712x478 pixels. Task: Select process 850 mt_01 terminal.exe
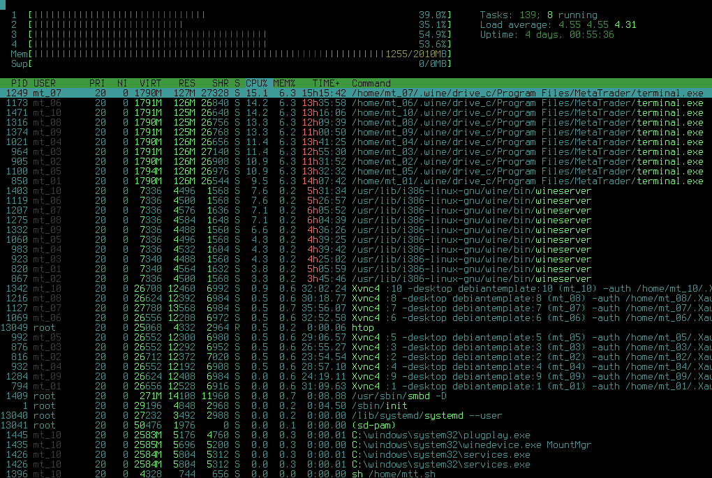(x=356, y=181)
